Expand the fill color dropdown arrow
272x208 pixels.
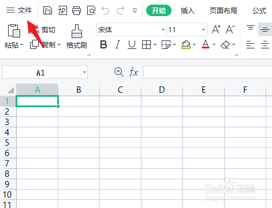[194, 45]
